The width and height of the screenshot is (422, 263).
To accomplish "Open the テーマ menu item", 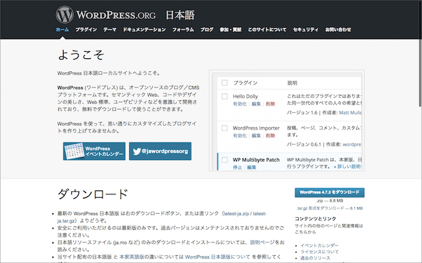I will 110,30.
